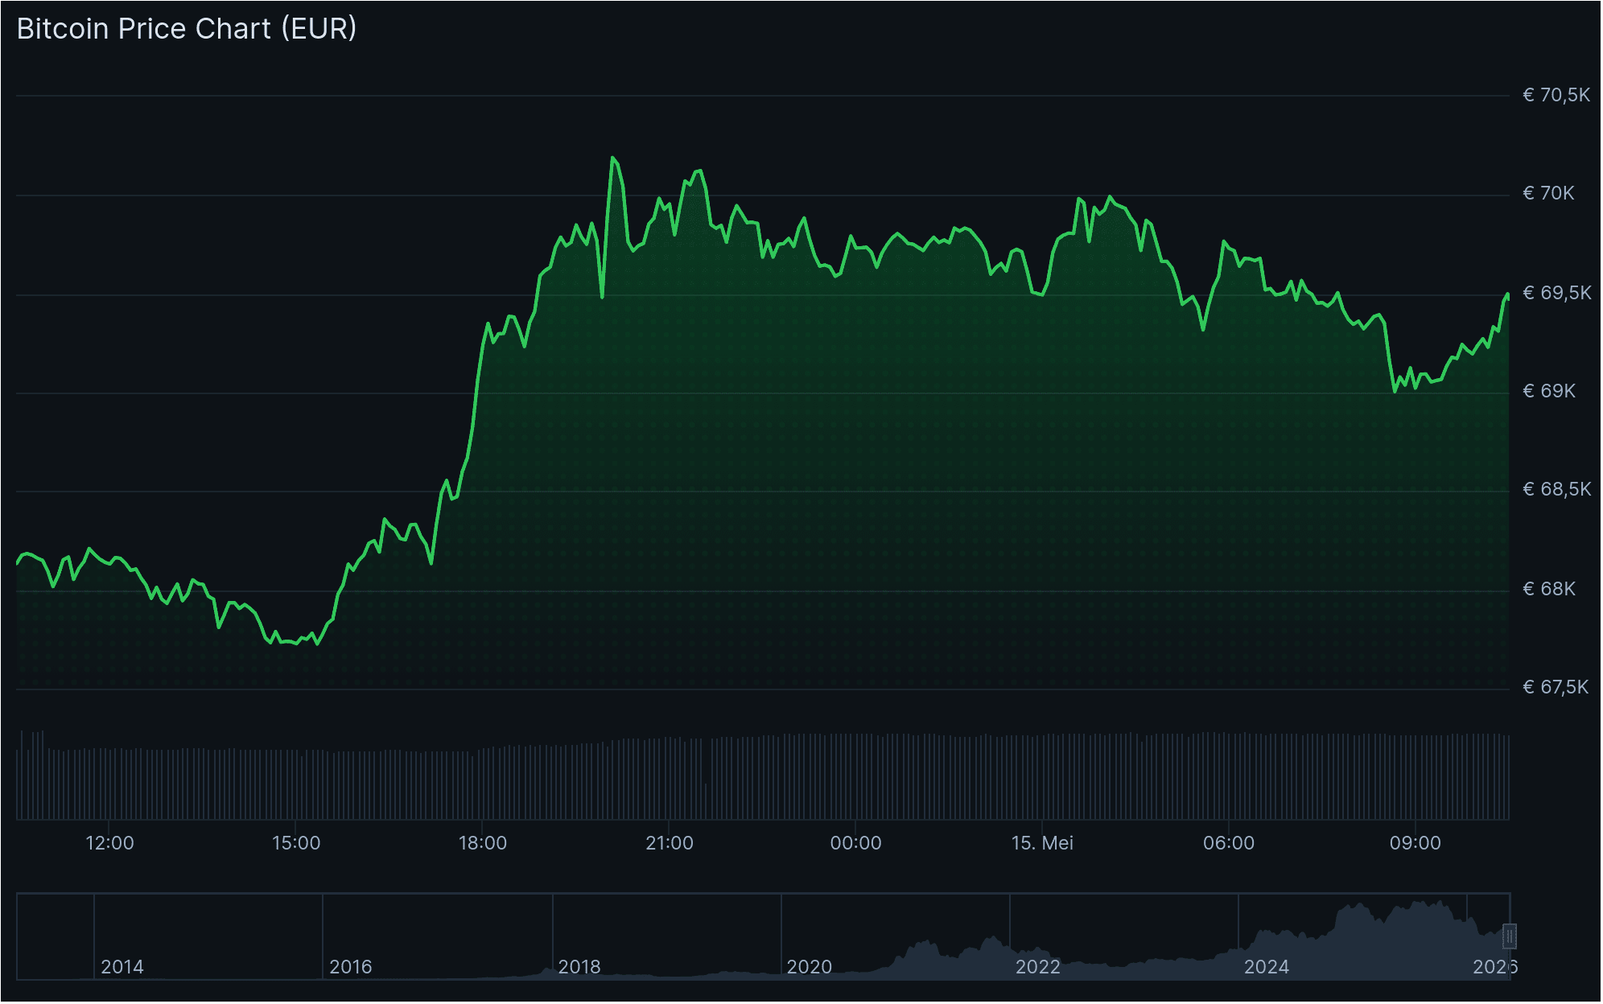Click the 15:00 time axis label

point(296,843)
